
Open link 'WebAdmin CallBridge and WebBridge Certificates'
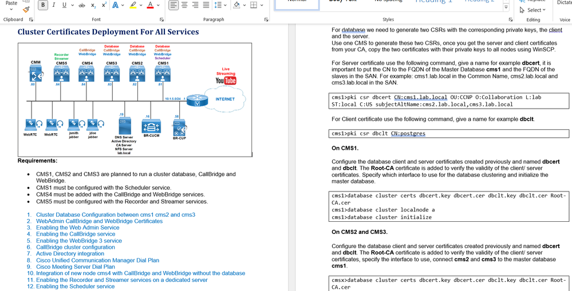pyautogui.click(x=99, y=221)
